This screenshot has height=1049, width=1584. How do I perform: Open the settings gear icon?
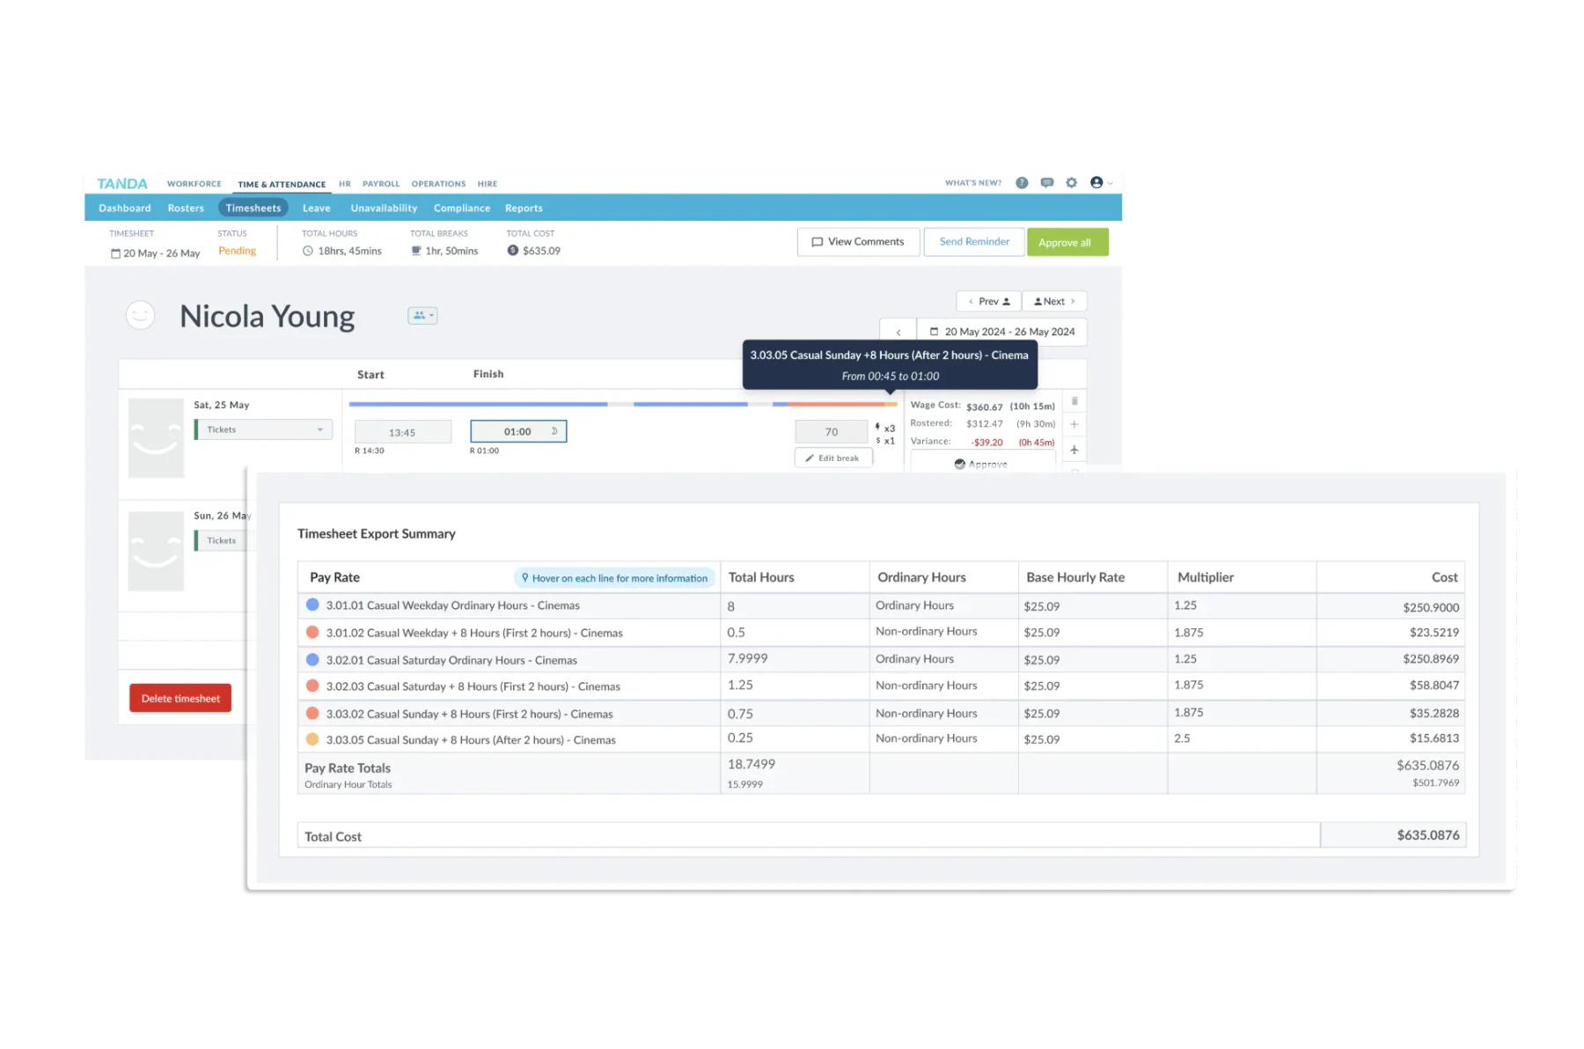(x=1072, y=183)
